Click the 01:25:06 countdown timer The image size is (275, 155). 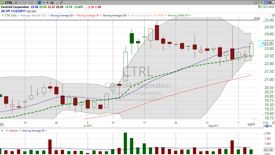coord(251,124)
